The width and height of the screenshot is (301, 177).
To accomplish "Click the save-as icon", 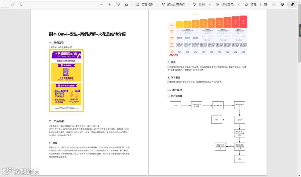I will click(282, 4).
